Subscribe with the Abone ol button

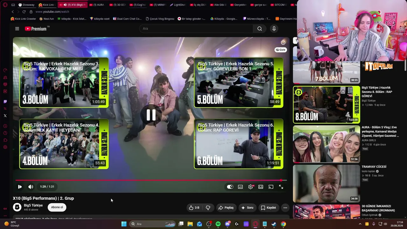coord(57,207)
